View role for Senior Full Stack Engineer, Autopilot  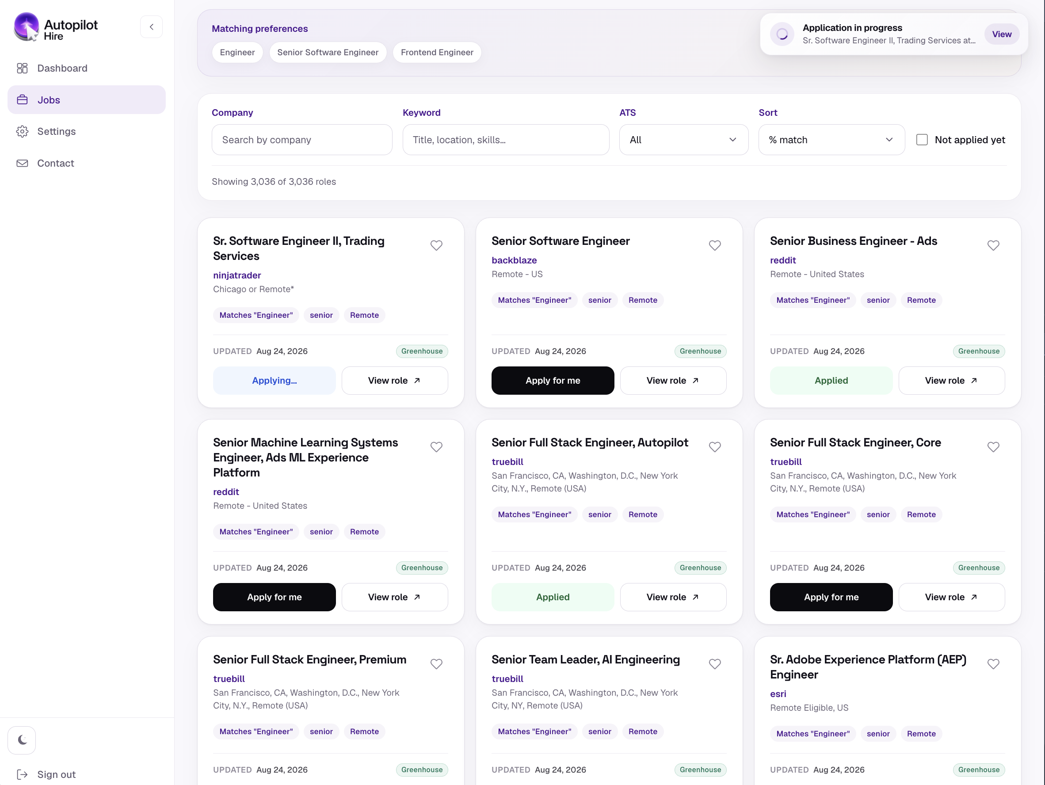click(673, 597)
